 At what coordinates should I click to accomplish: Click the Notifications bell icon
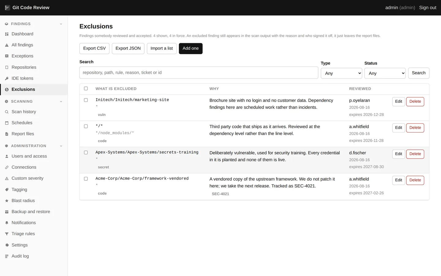click(x=7, y=223)
